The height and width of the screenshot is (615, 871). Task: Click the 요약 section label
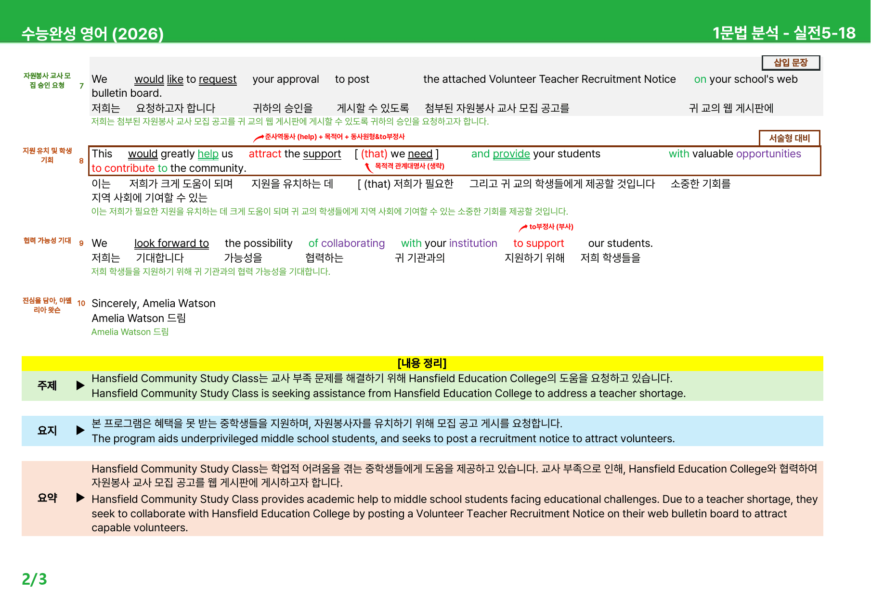(x=47, y=498)
